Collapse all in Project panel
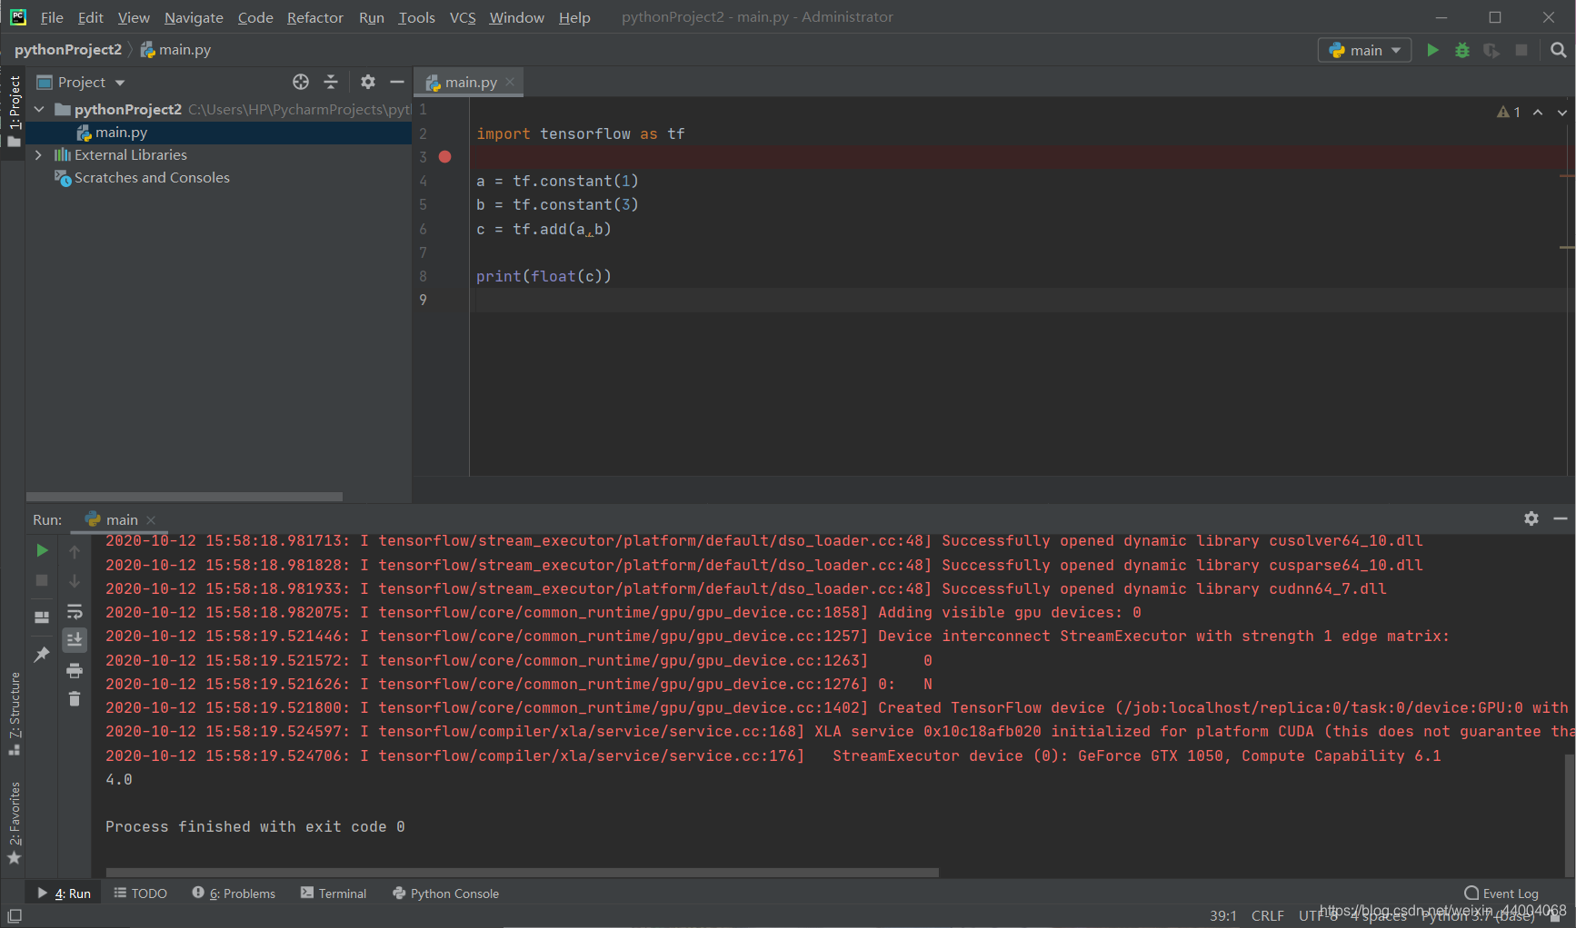 click(x=331, y=82)
